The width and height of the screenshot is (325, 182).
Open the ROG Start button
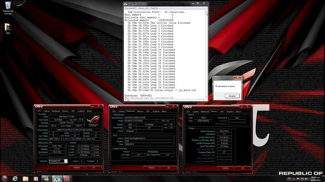tap(5, 178)
